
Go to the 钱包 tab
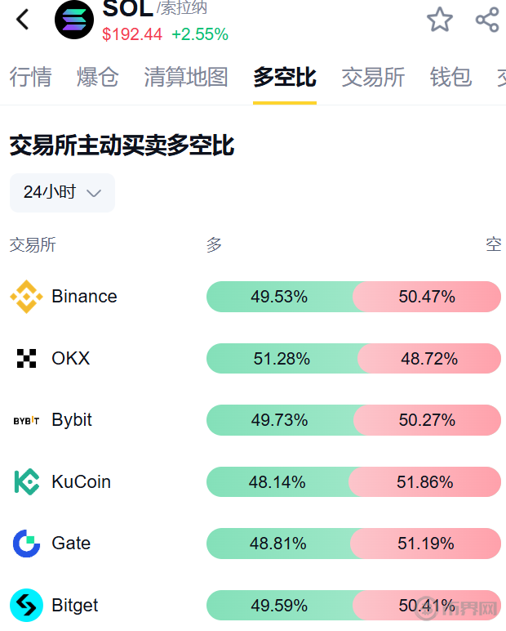pos(451,78)
